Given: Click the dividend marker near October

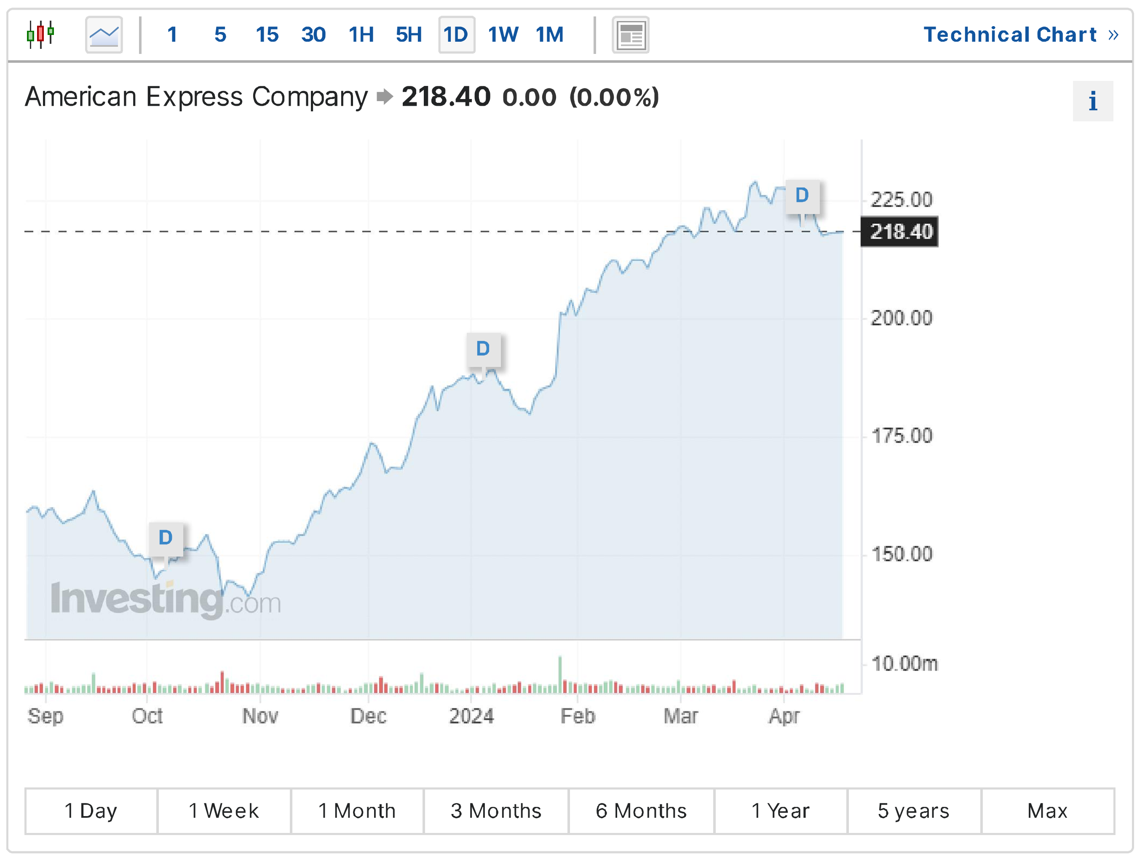Looking at the screenshot, I should tap(166, 538).
